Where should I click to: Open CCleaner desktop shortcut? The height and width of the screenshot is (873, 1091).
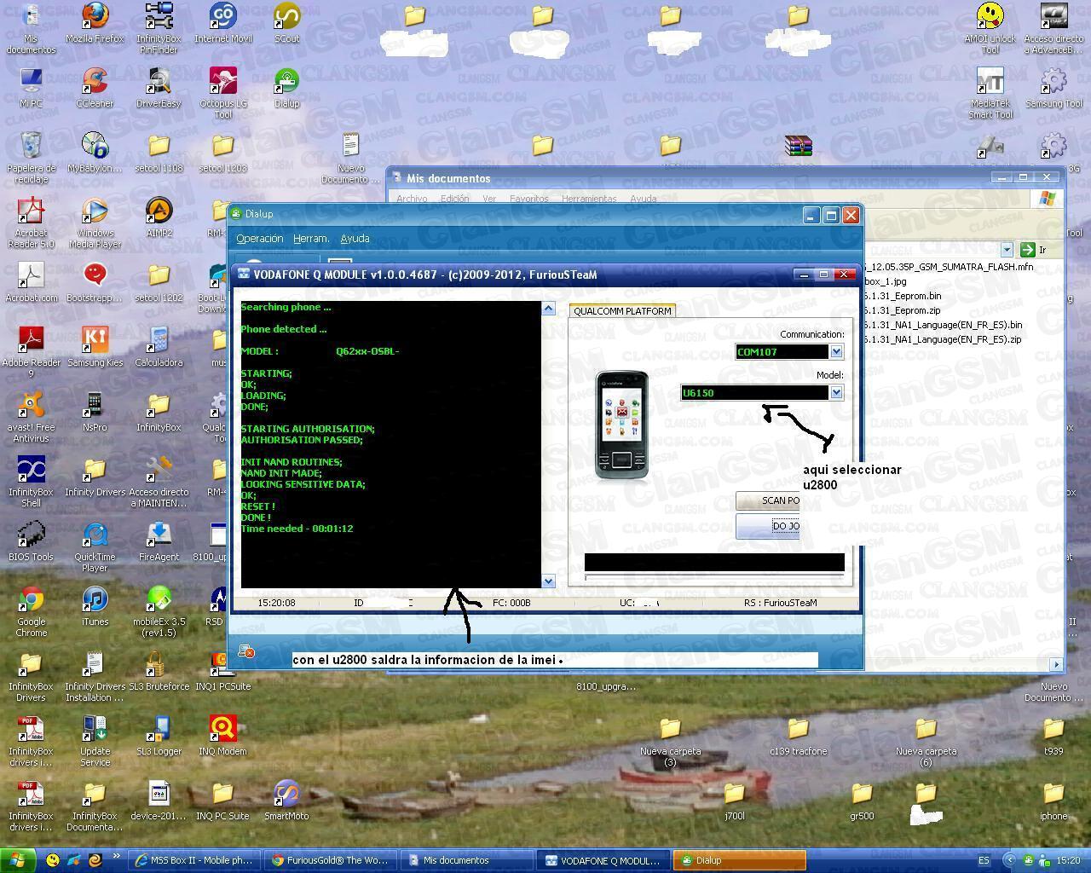click(95, 88)
